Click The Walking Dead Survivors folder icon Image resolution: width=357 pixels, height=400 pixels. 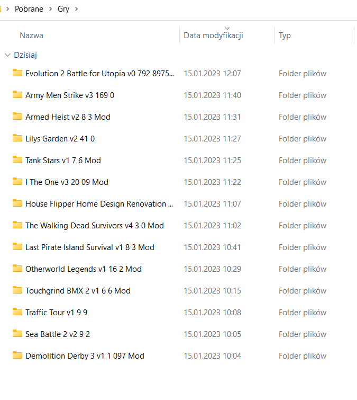[x=17, y=225]
